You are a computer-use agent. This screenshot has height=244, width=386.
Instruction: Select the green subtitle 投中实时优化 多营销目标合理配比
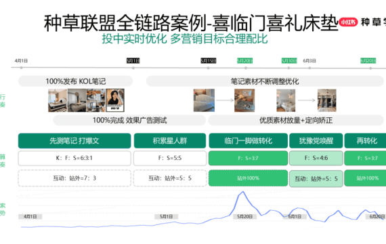click(185, 39)
